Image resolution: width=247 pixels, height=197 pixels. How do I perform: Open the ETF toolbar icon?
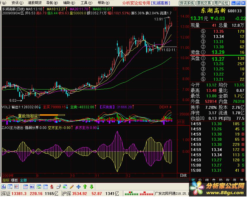coord(16,187)
